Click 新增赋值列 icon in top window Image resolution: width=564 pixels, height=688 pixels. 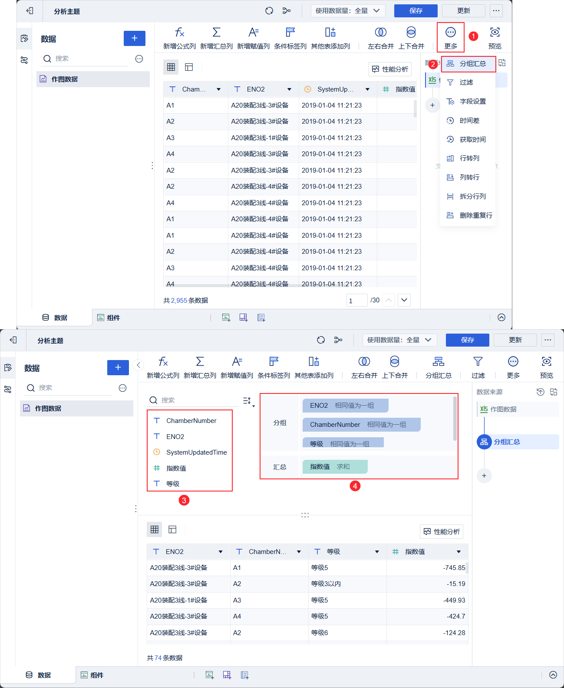click(x=253, y=33)
